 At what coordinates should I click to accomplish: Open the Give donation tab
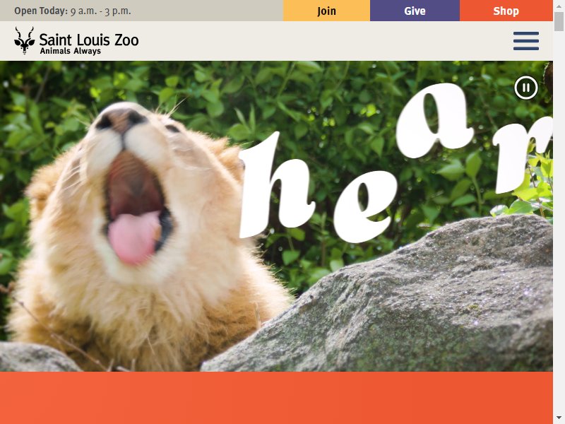coord(415,11)
